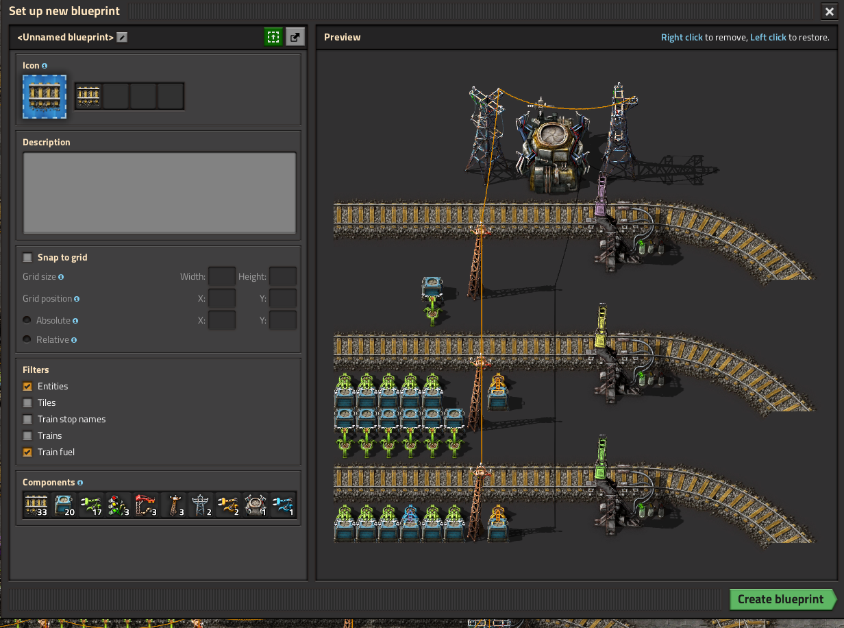844x628 pixels.
Task: Uncheck the Entities filter
Action: pyautogui.click(x=27, y=387)
